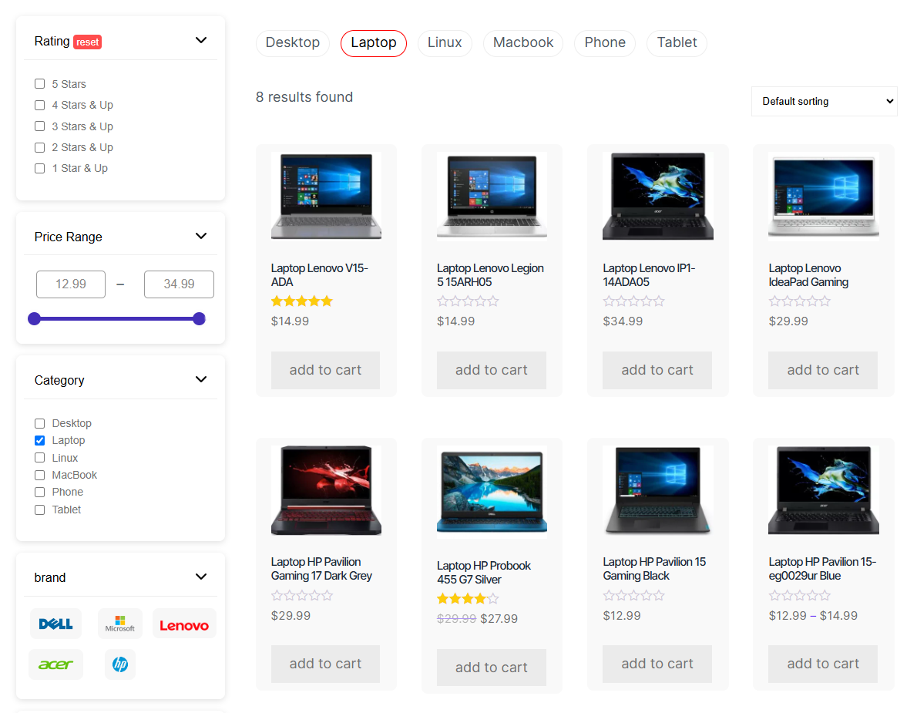Check the 3 Stars & Up filter
917x713 pixels.
tap(40, 126)
